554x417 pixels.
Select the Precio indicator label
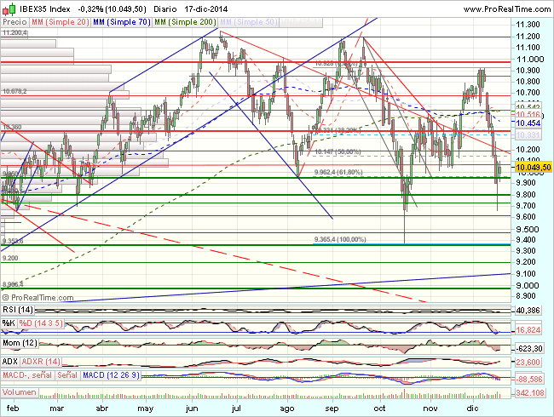14,22
